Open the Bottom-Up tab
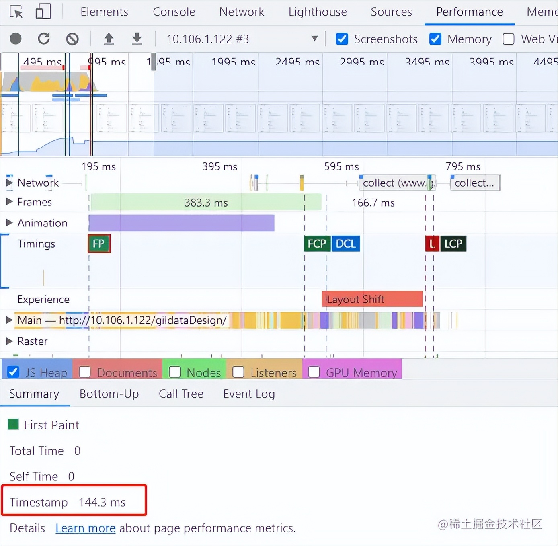The height and width of the screenshot is (546, 558). pos(109,394)
